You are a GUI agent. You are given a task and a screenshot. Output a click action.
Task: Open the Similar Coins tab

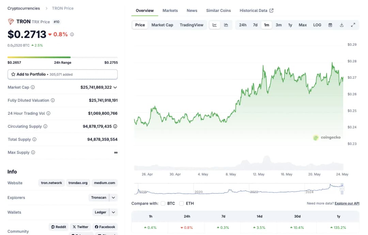(218, 11)
